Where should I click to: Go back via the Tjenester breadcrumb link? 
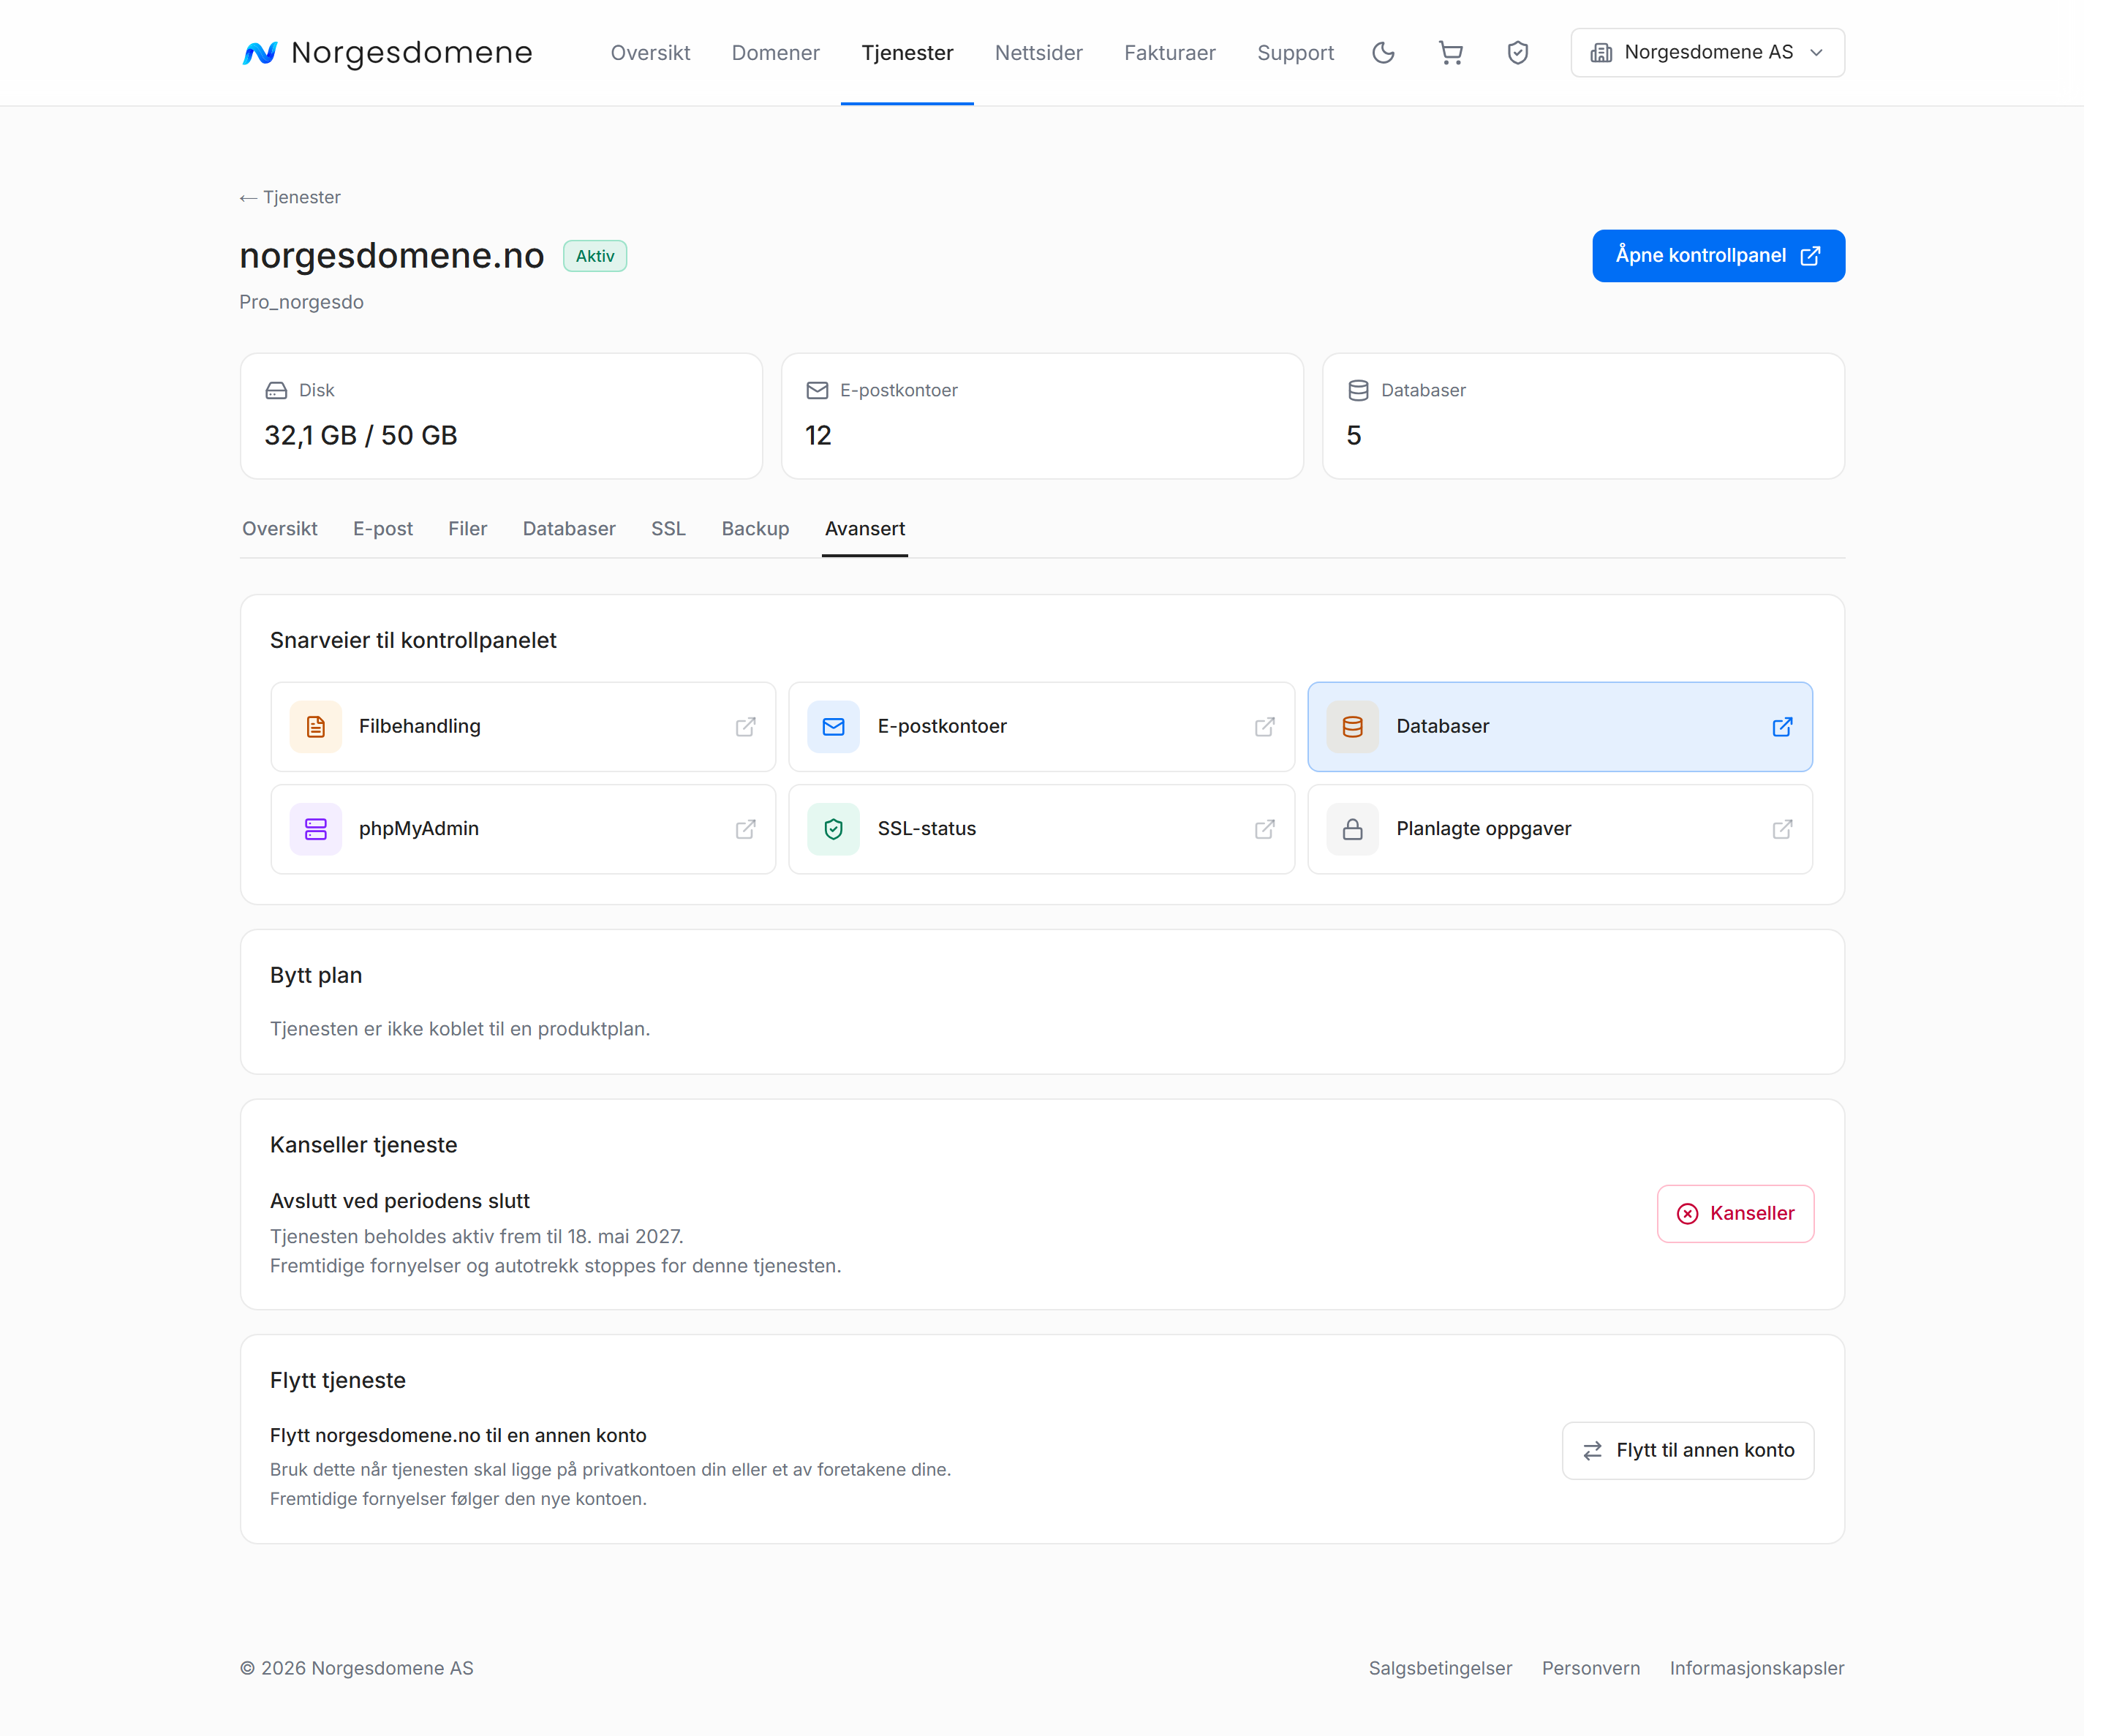point(290,197)
